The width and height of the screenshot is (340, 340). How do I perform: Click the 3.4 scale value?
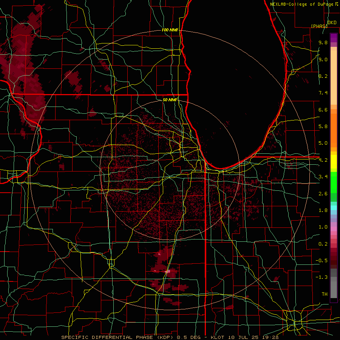tap(323, 177)
